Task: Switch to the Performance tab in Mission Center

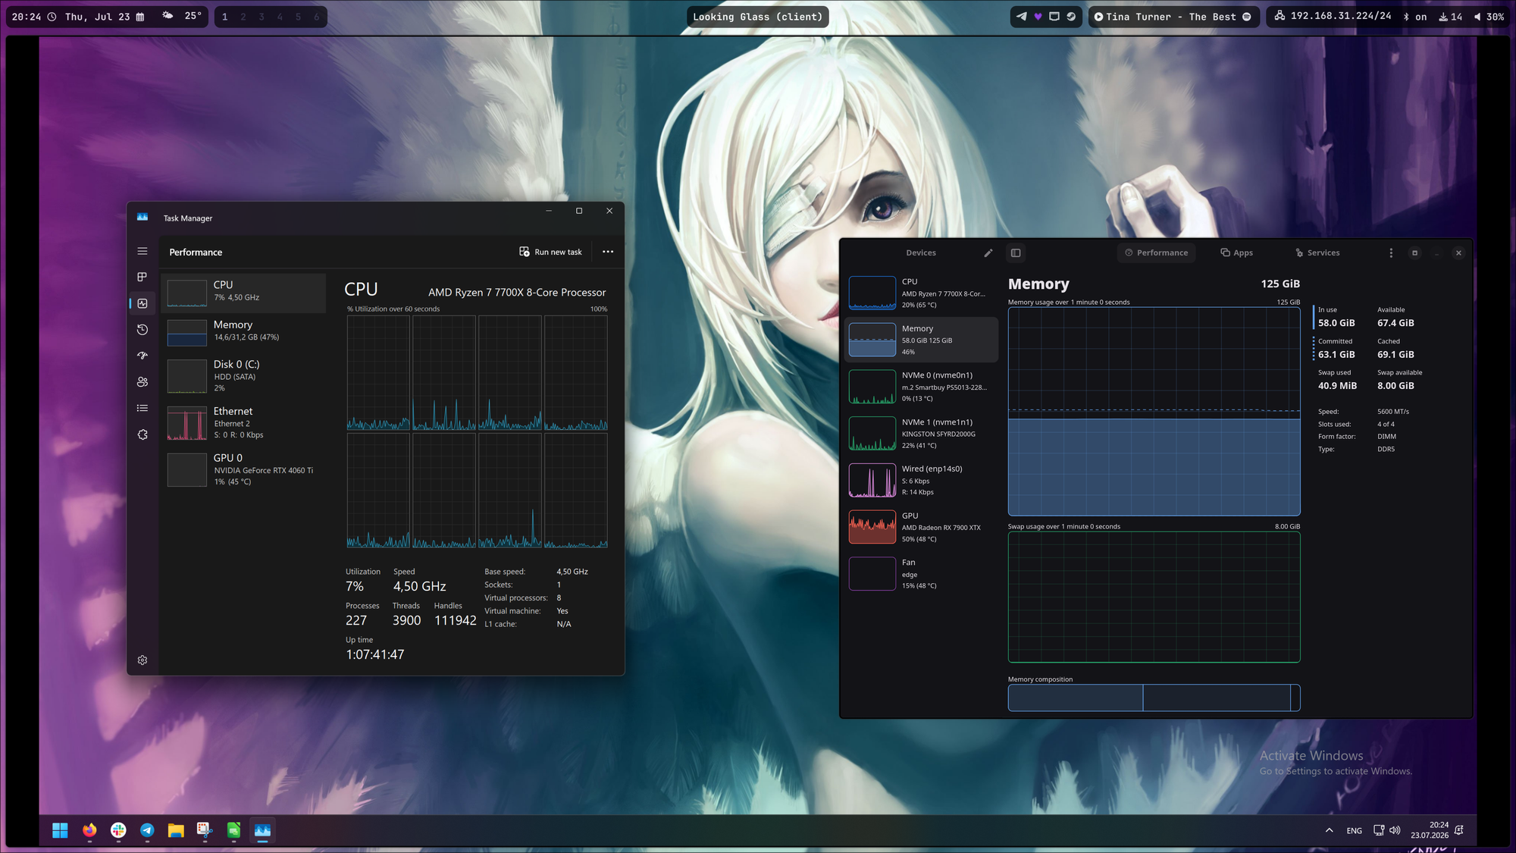Action: (1156, 253)
